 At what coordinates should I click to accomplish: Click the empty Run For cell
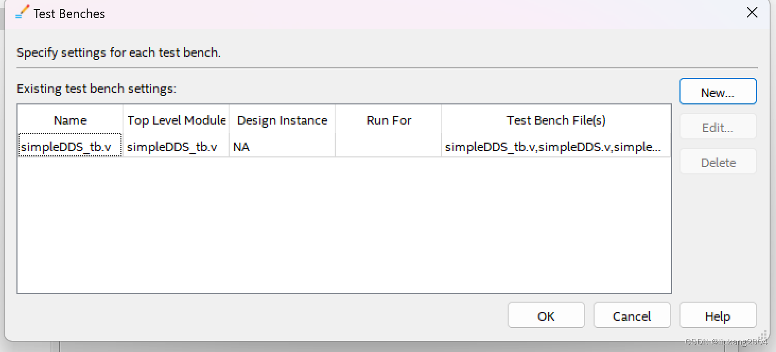coord(388,146)
